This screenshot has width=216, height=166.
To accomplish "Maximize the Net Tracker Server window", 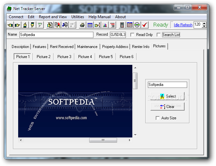I will (187, 7).
